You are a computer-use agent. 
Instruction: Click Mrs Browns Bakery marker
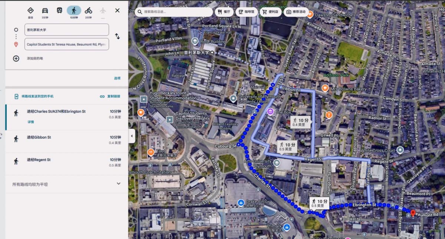pos(325,88)
